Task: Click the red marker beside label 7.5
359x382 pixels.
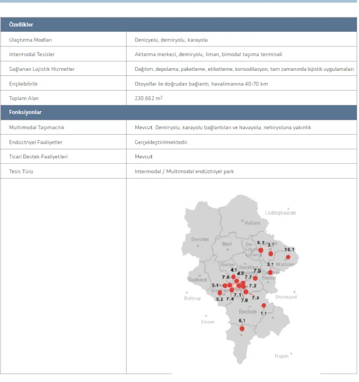Action: tap(255, 278)
